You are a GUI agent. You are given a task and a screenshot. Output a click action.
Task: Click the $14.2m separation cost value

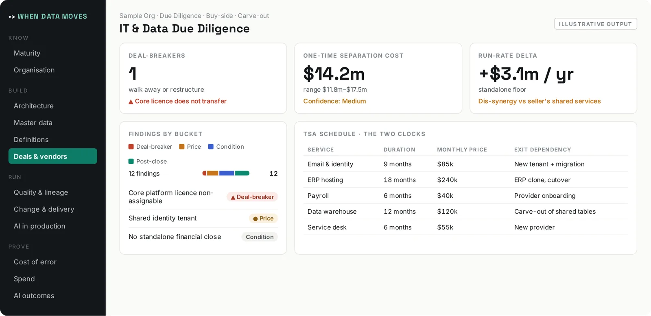click(334, 74)
